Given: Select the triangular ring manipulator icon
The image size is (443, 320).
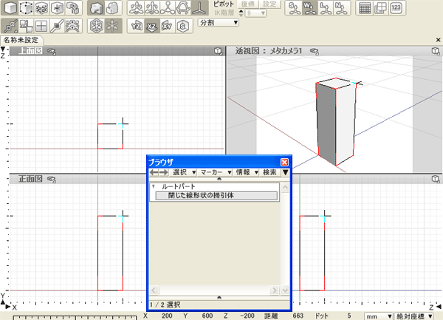Looking at the screenshot, I should pyautogui.click(x=183, y=7).
